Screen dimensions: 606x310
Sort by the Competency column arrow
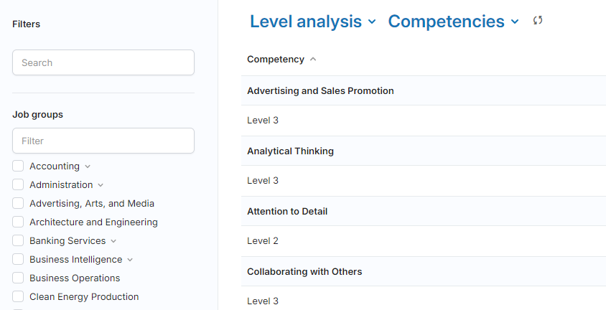(x=313, y=60)
